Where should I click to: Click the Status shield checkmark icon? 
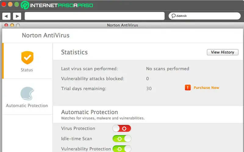pos(27,57)
